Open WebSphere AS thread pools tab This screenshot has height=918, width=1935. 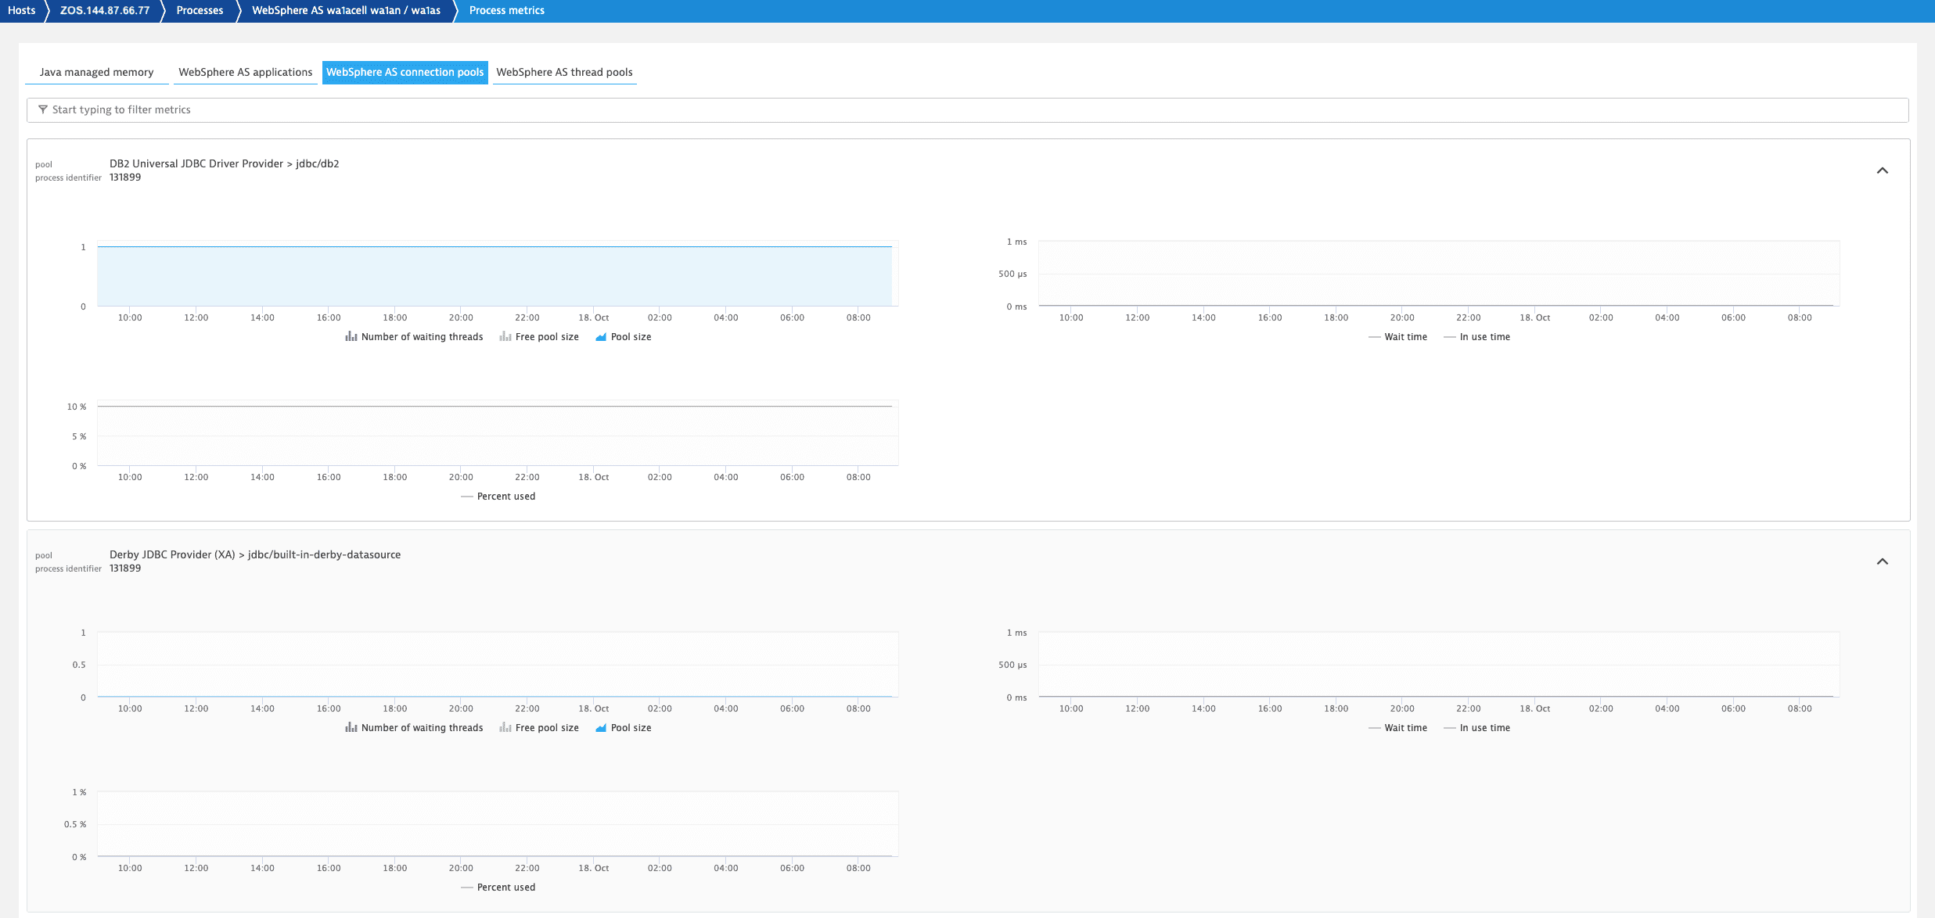coord(564,72)
